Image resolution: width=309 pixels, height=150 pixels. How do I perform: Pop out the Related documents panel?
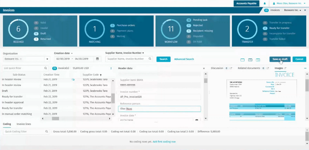pos(268,68)
